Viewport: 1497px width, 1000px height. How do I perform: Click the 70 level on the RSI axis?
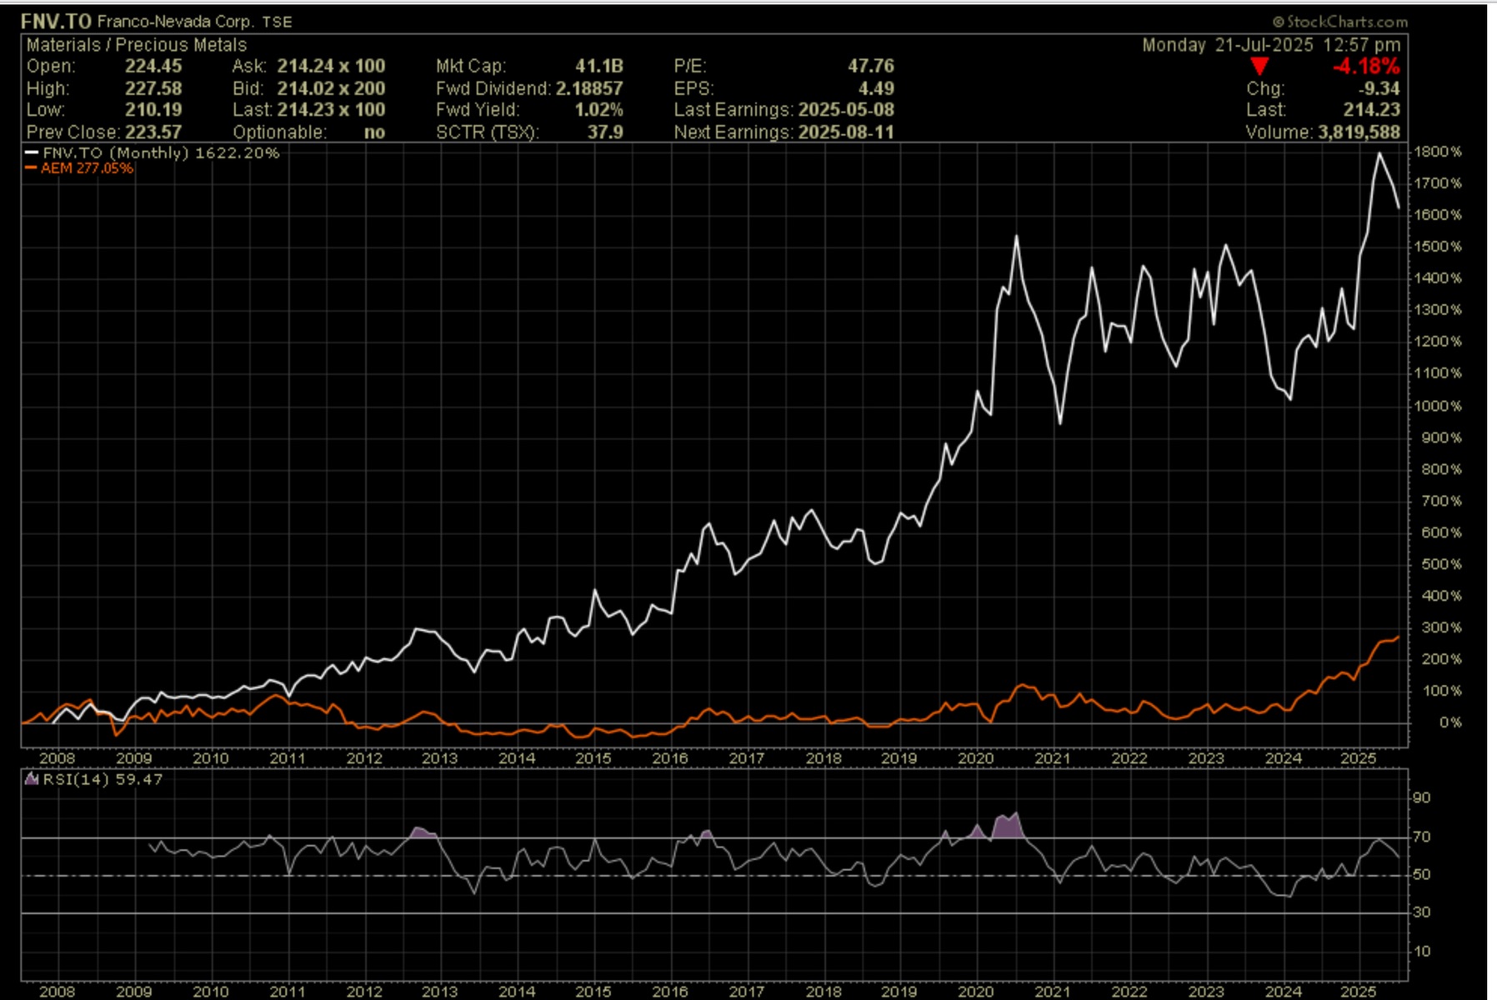[x=1422, y=837]
